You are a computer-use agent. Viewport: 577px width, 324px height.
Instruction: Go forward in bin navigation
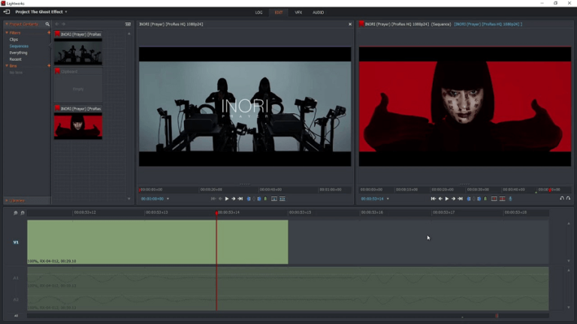click(63, 24)
